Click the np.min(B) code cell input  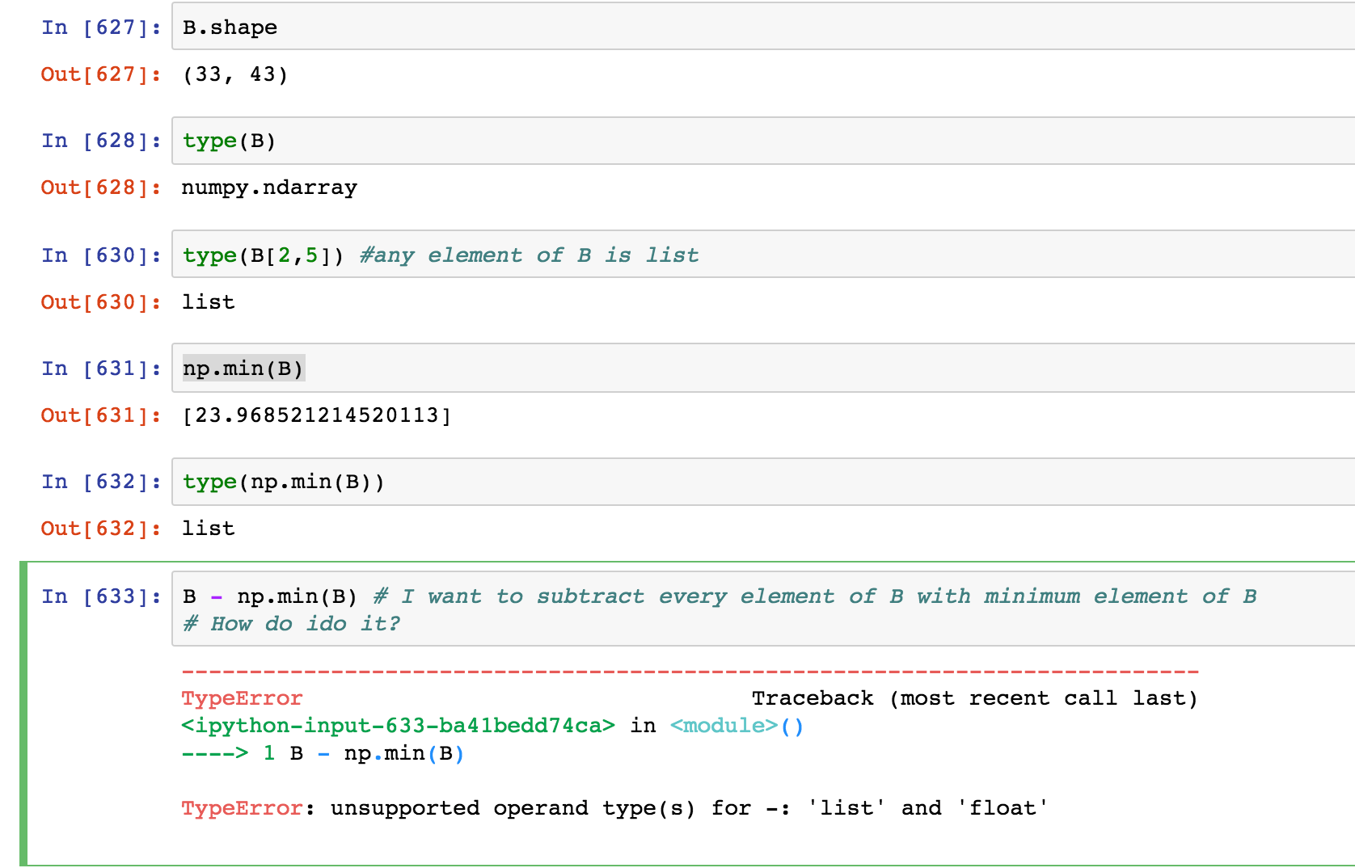pyautogui.click(x=763, y=368)
